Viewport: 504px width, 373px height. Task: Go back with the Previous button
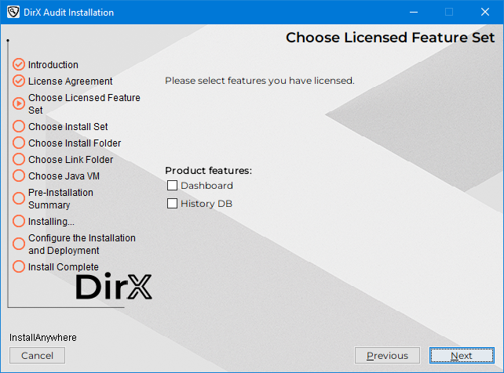pyautogui.click(x=387, y=356)
